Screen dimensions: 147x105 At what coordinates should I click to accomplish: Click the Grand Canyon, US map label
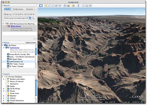pyautogui.click(x=91, y=56)
